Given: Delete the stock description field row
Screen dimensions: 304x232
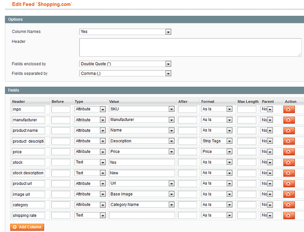Looking at the screenshot, I should coord(289,173).
